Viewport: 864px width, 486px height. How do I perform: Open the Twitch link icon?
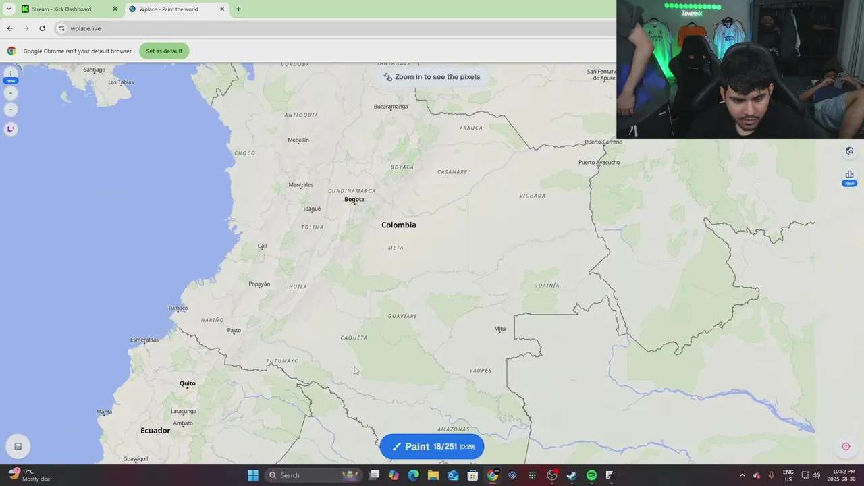(10, 128)
